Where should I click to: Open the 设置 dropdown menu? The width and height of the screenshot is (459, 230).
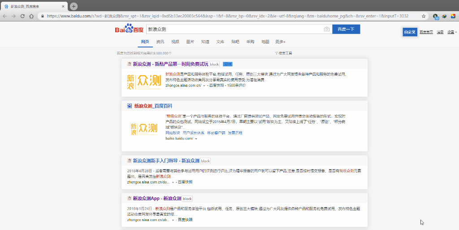[x=452, y=32]
